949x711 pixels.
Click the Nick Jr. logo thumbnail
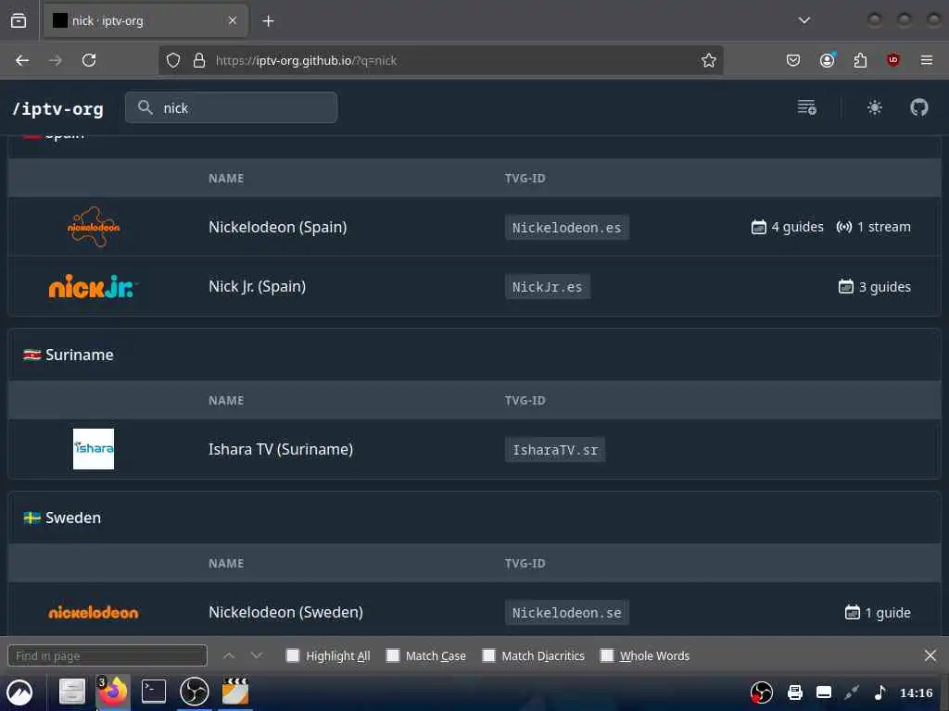pyautogui.click(x=92, y=287)
